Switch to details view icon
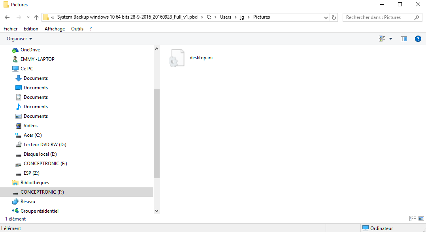426x232 pixels. point(413,219)
